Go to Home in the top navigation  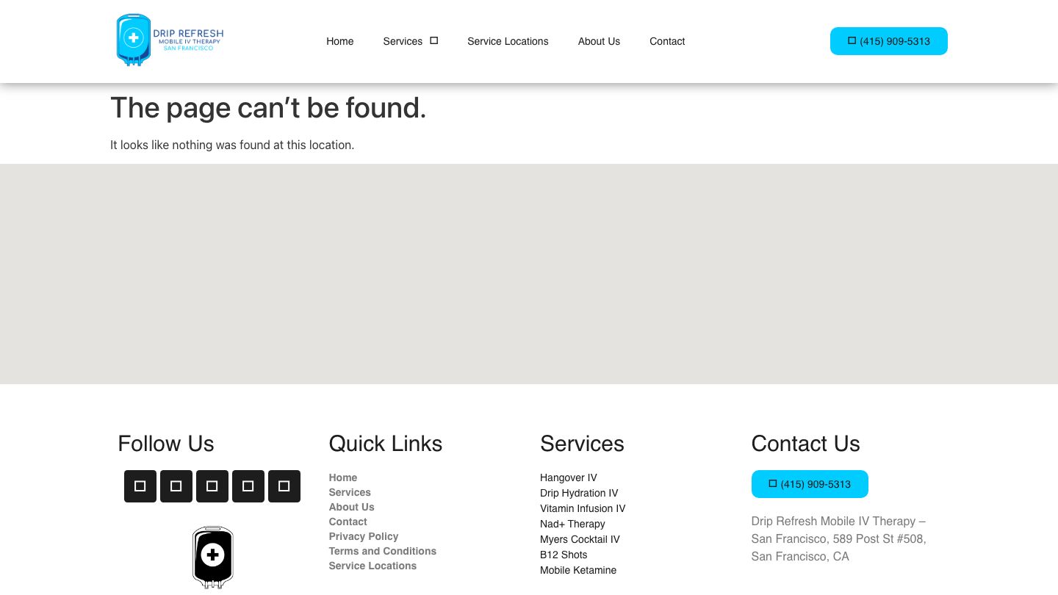click(339, 41)
